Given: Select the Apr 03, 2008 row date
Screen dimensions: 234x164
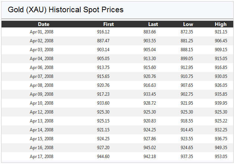Looking at the screenshot, I should (x=42, y=50).
